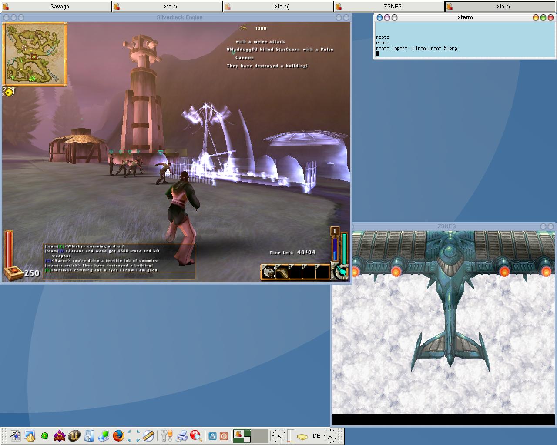Select empty inventory slot 4 in Savage
Image resolution: width=557 pixels, height=445 pixels.
pos(309,272)
